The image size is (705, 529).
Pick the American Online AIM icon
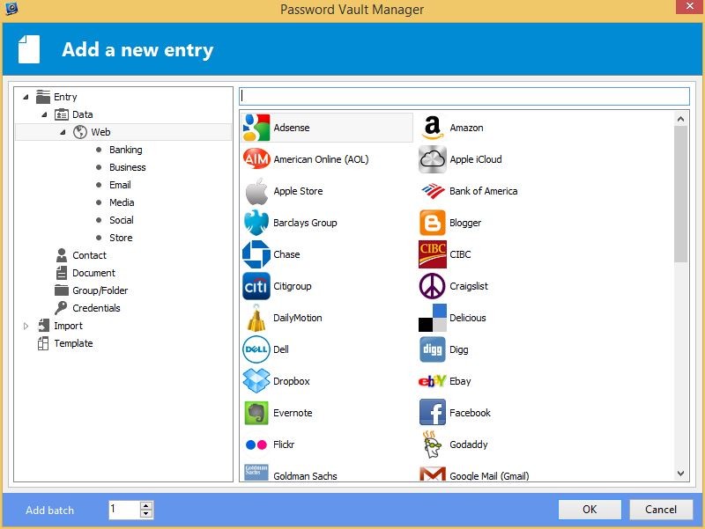point(256,159)
